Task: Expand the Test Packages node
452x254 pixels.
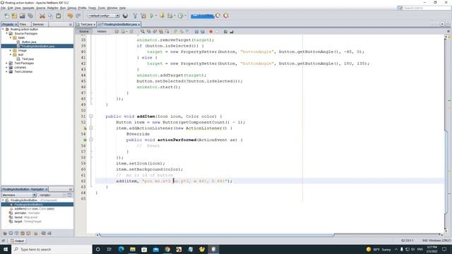Action: (x=7, y=63)
